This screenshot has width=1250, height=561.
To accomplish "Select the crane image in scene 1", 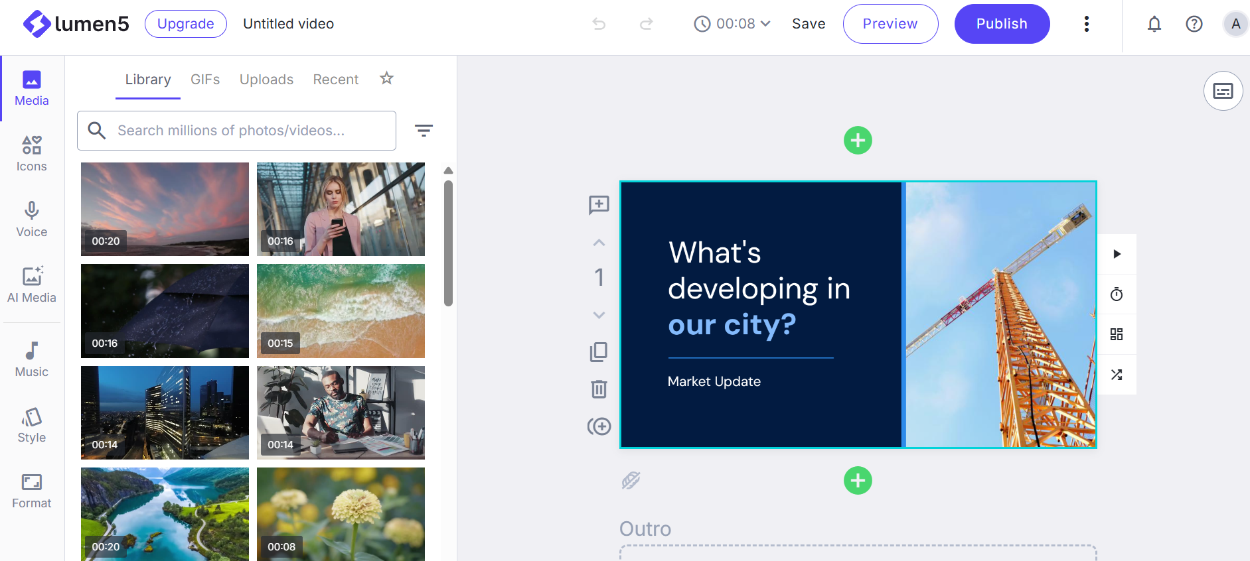I will (x=1000, y=314).
